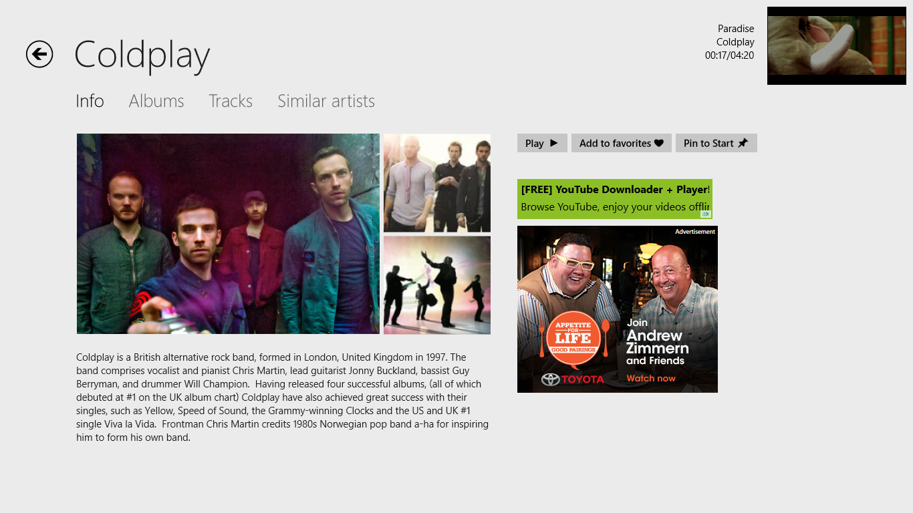Open the top-right small band photo

437,183
